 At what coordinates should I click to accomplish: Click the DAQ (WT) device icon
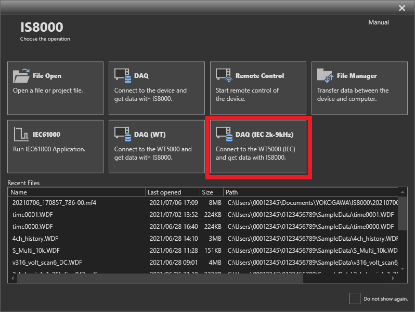click(123, 135)
